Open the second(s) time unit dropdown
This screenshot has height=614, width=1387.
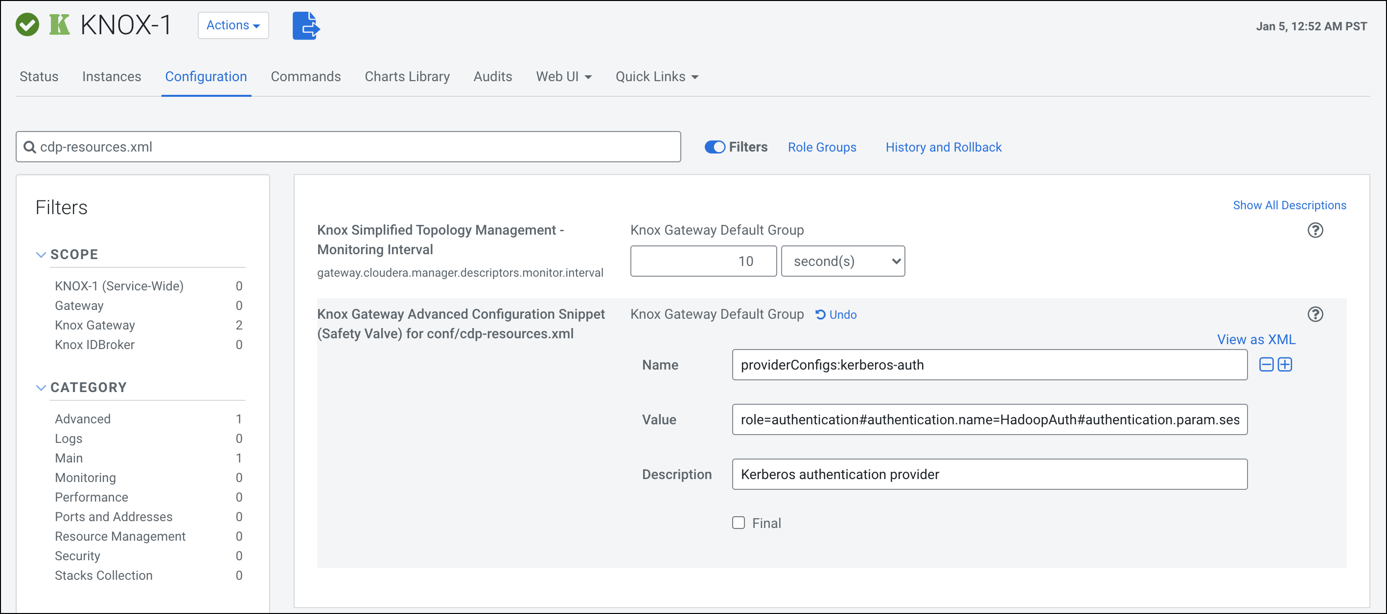tap(843, 262)
